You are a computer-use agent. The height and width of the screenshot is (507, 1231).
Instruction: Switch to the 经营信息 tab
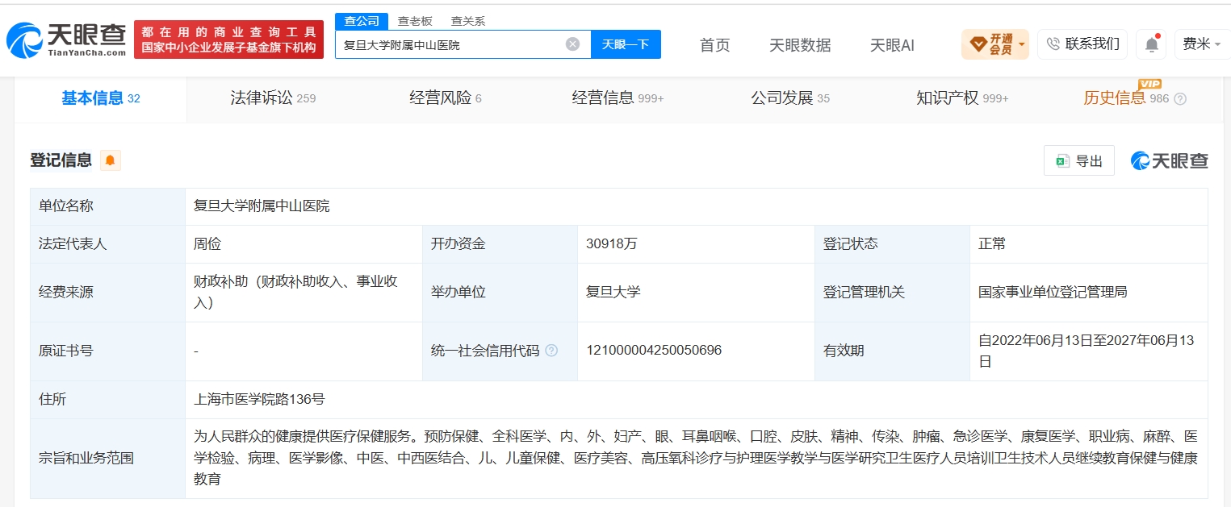[618, 98]
